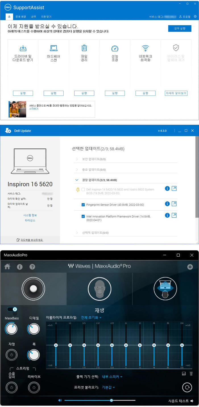Screen dimensions: 199x407
Task: Toggle the MaxxAudio on/off switch
Action: click(12, 309)
